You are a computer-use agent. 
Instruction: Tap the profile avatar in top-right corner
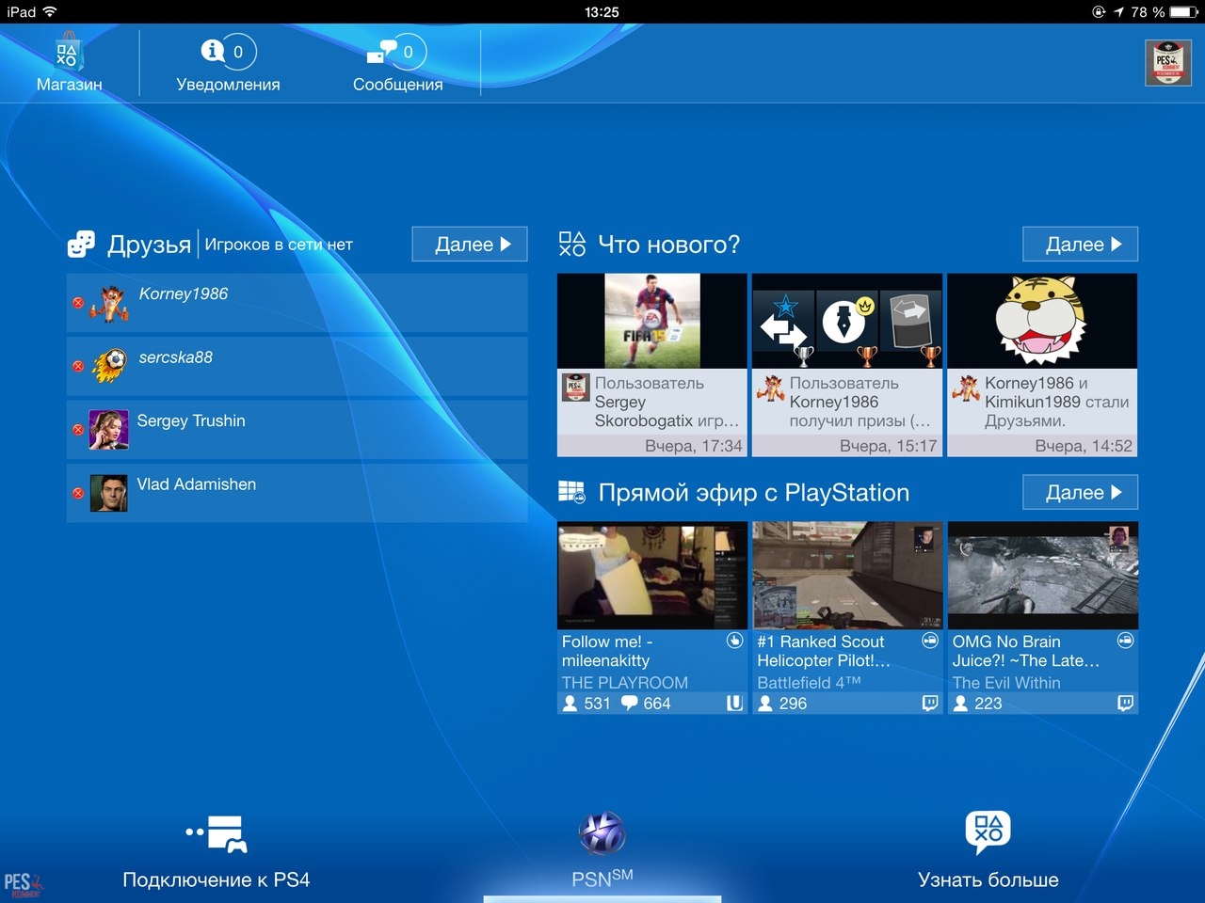[1167, 64]
